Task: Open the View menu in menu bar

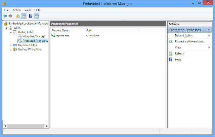Action: point(28,10)
